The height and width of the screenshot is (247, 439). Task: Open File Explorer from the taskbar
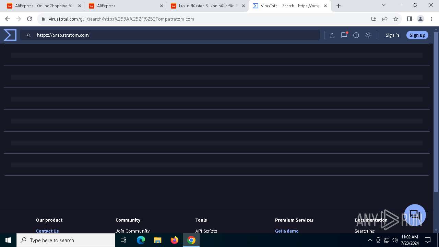[157, 240]
